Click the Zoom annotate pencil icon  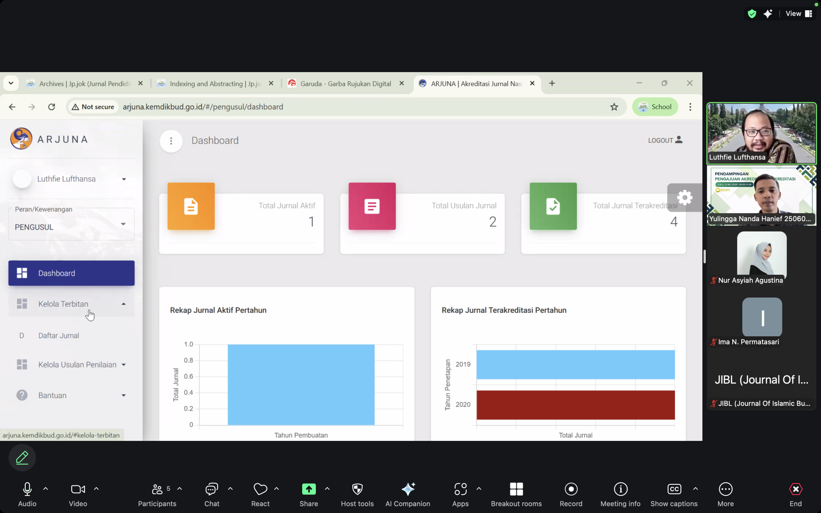point(22,458)
